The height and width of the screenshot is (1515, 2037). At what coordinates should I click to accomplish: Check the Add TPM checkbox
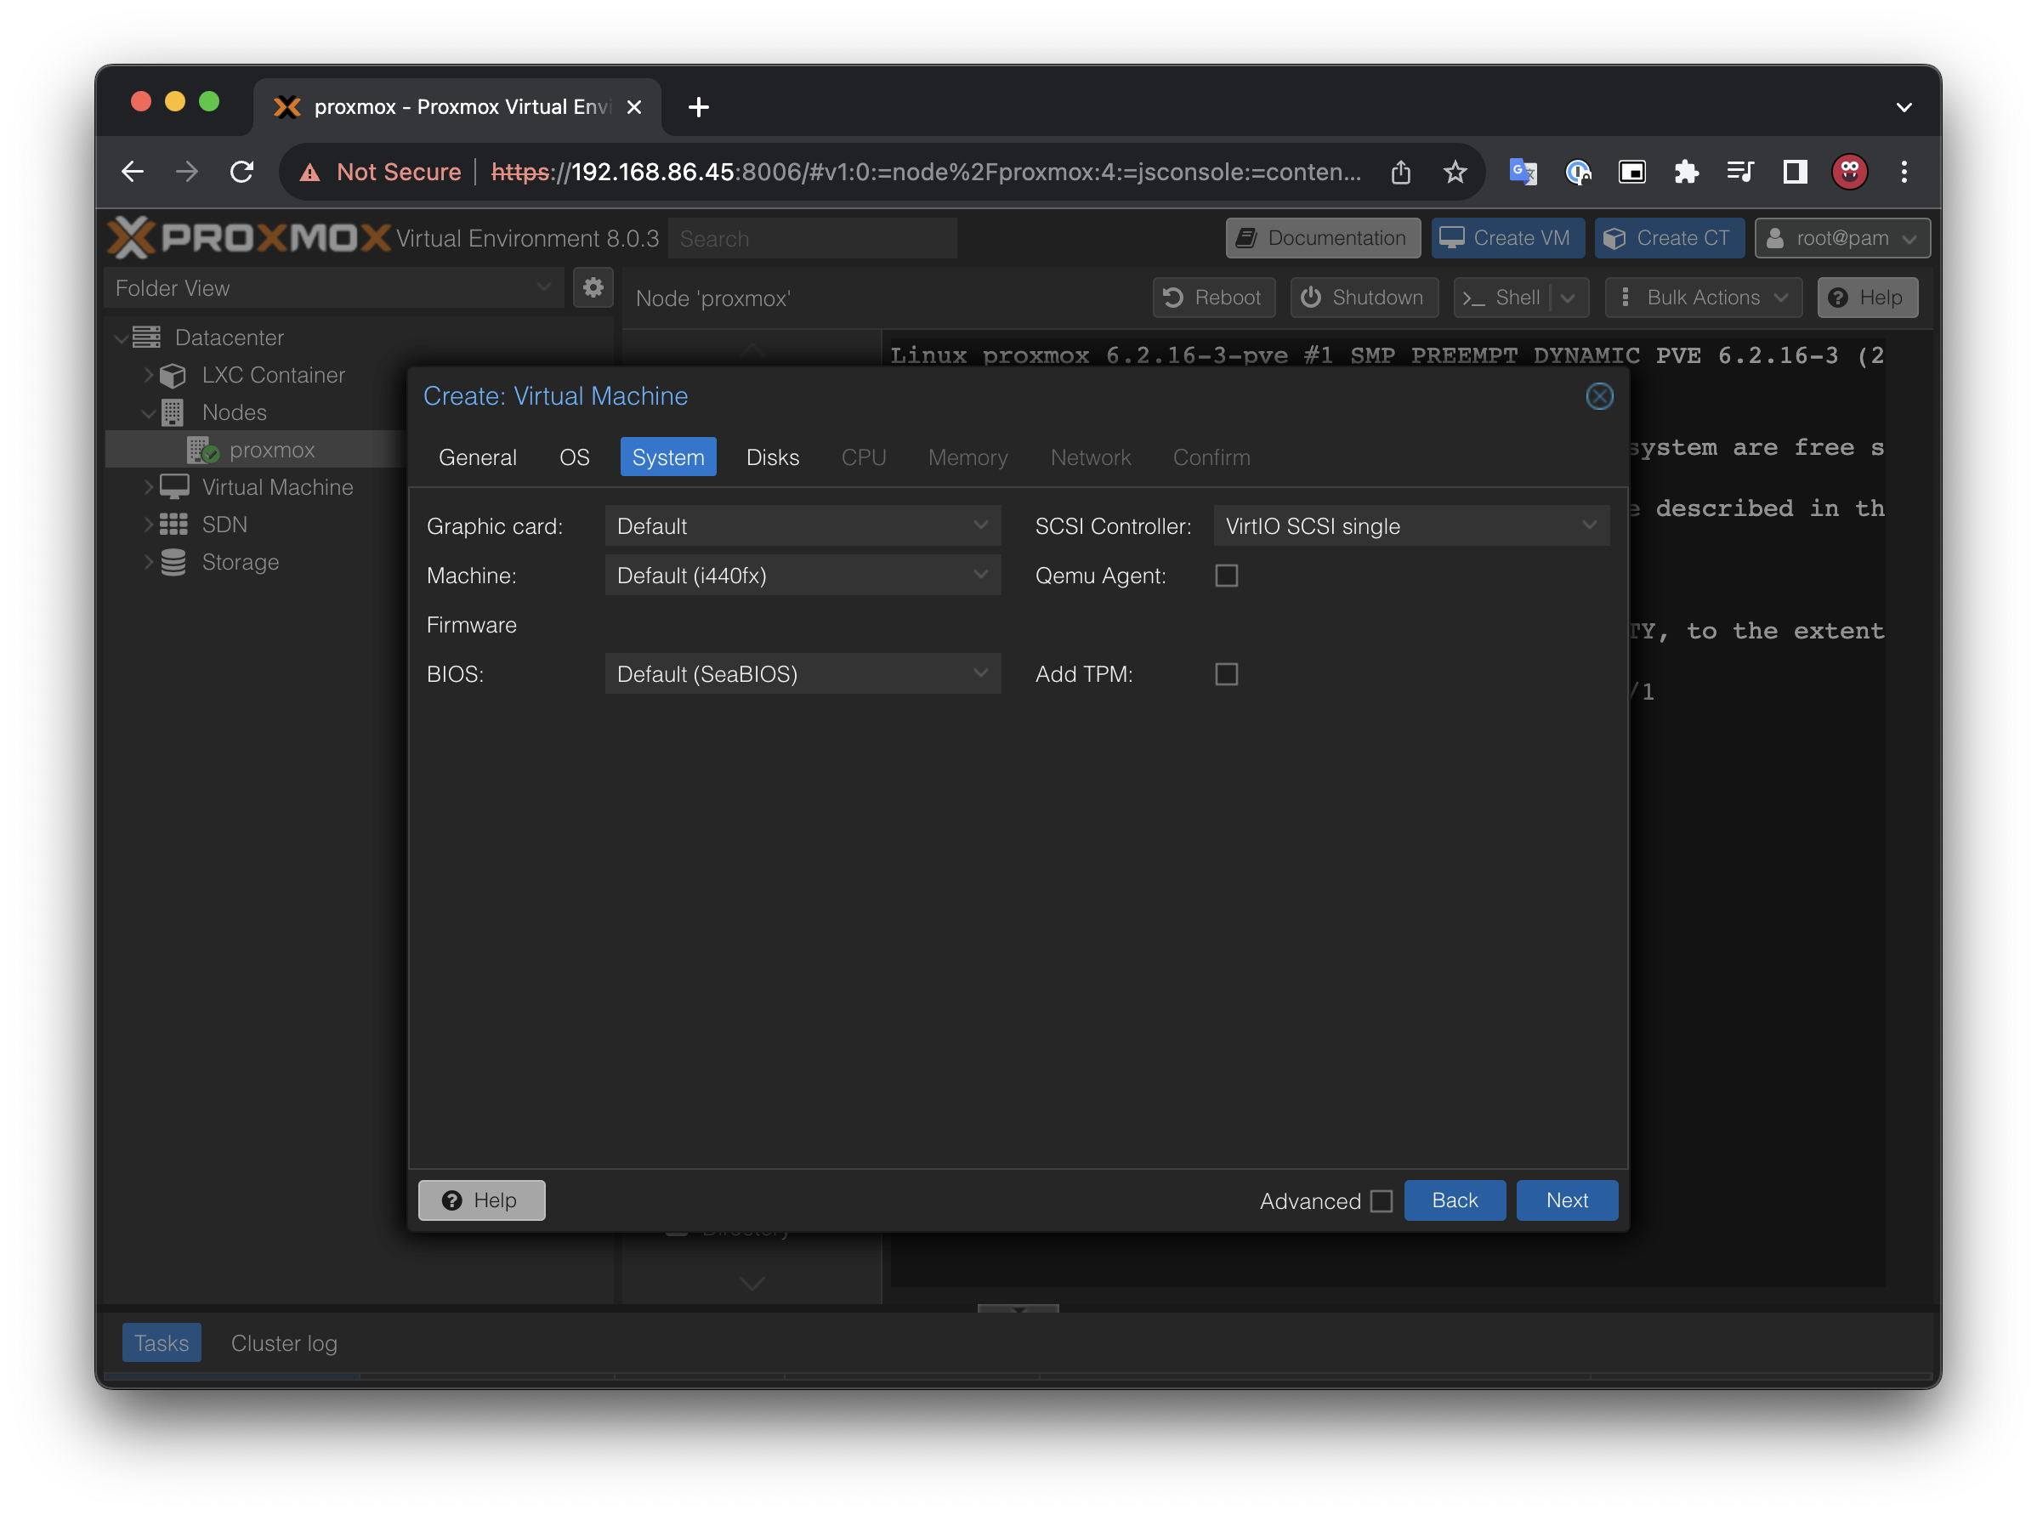point(1226,674)
